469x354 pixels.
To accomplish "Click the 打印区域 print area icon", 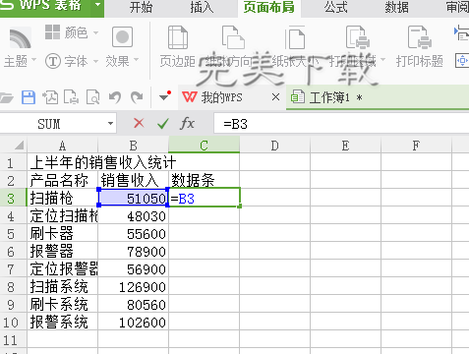I will click(358, 37).
